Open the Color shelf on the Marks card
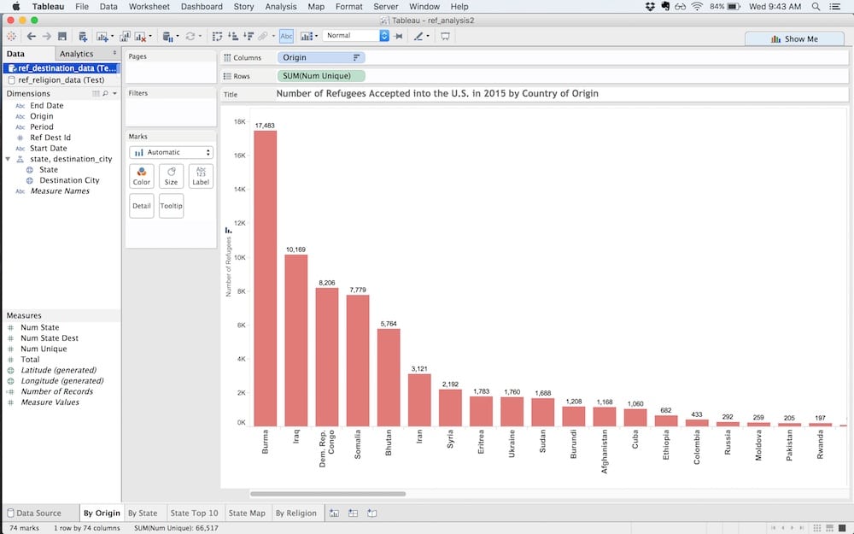Image resolution: width=854 pixels, height=534 pixels. coord(141,176)
